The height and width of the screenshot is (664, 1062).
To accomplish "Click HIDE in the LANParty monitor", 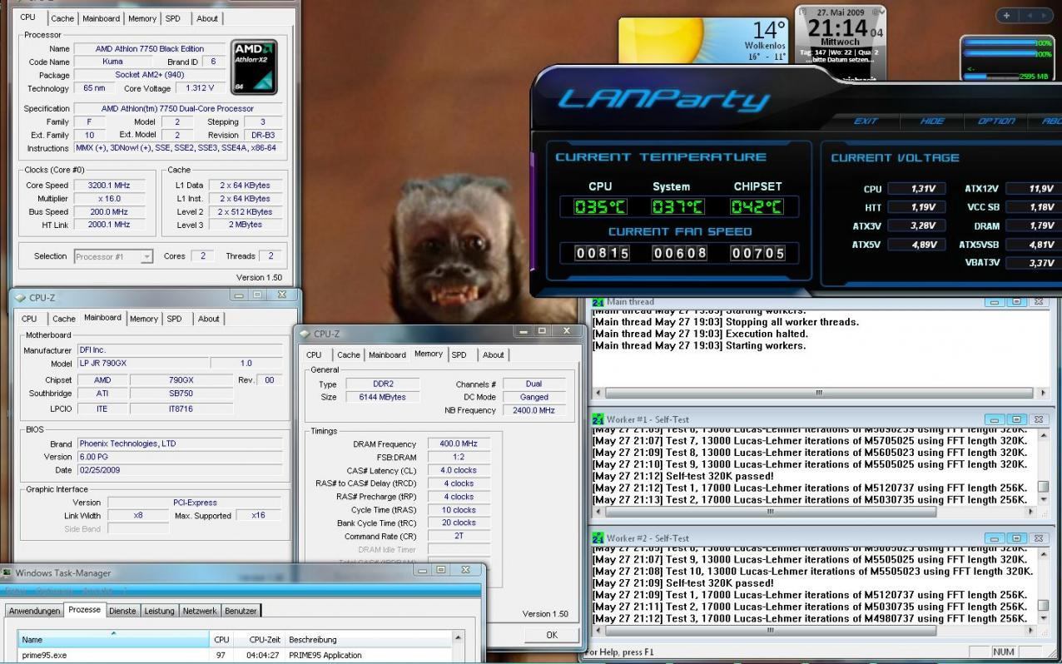I will [932, 121].
